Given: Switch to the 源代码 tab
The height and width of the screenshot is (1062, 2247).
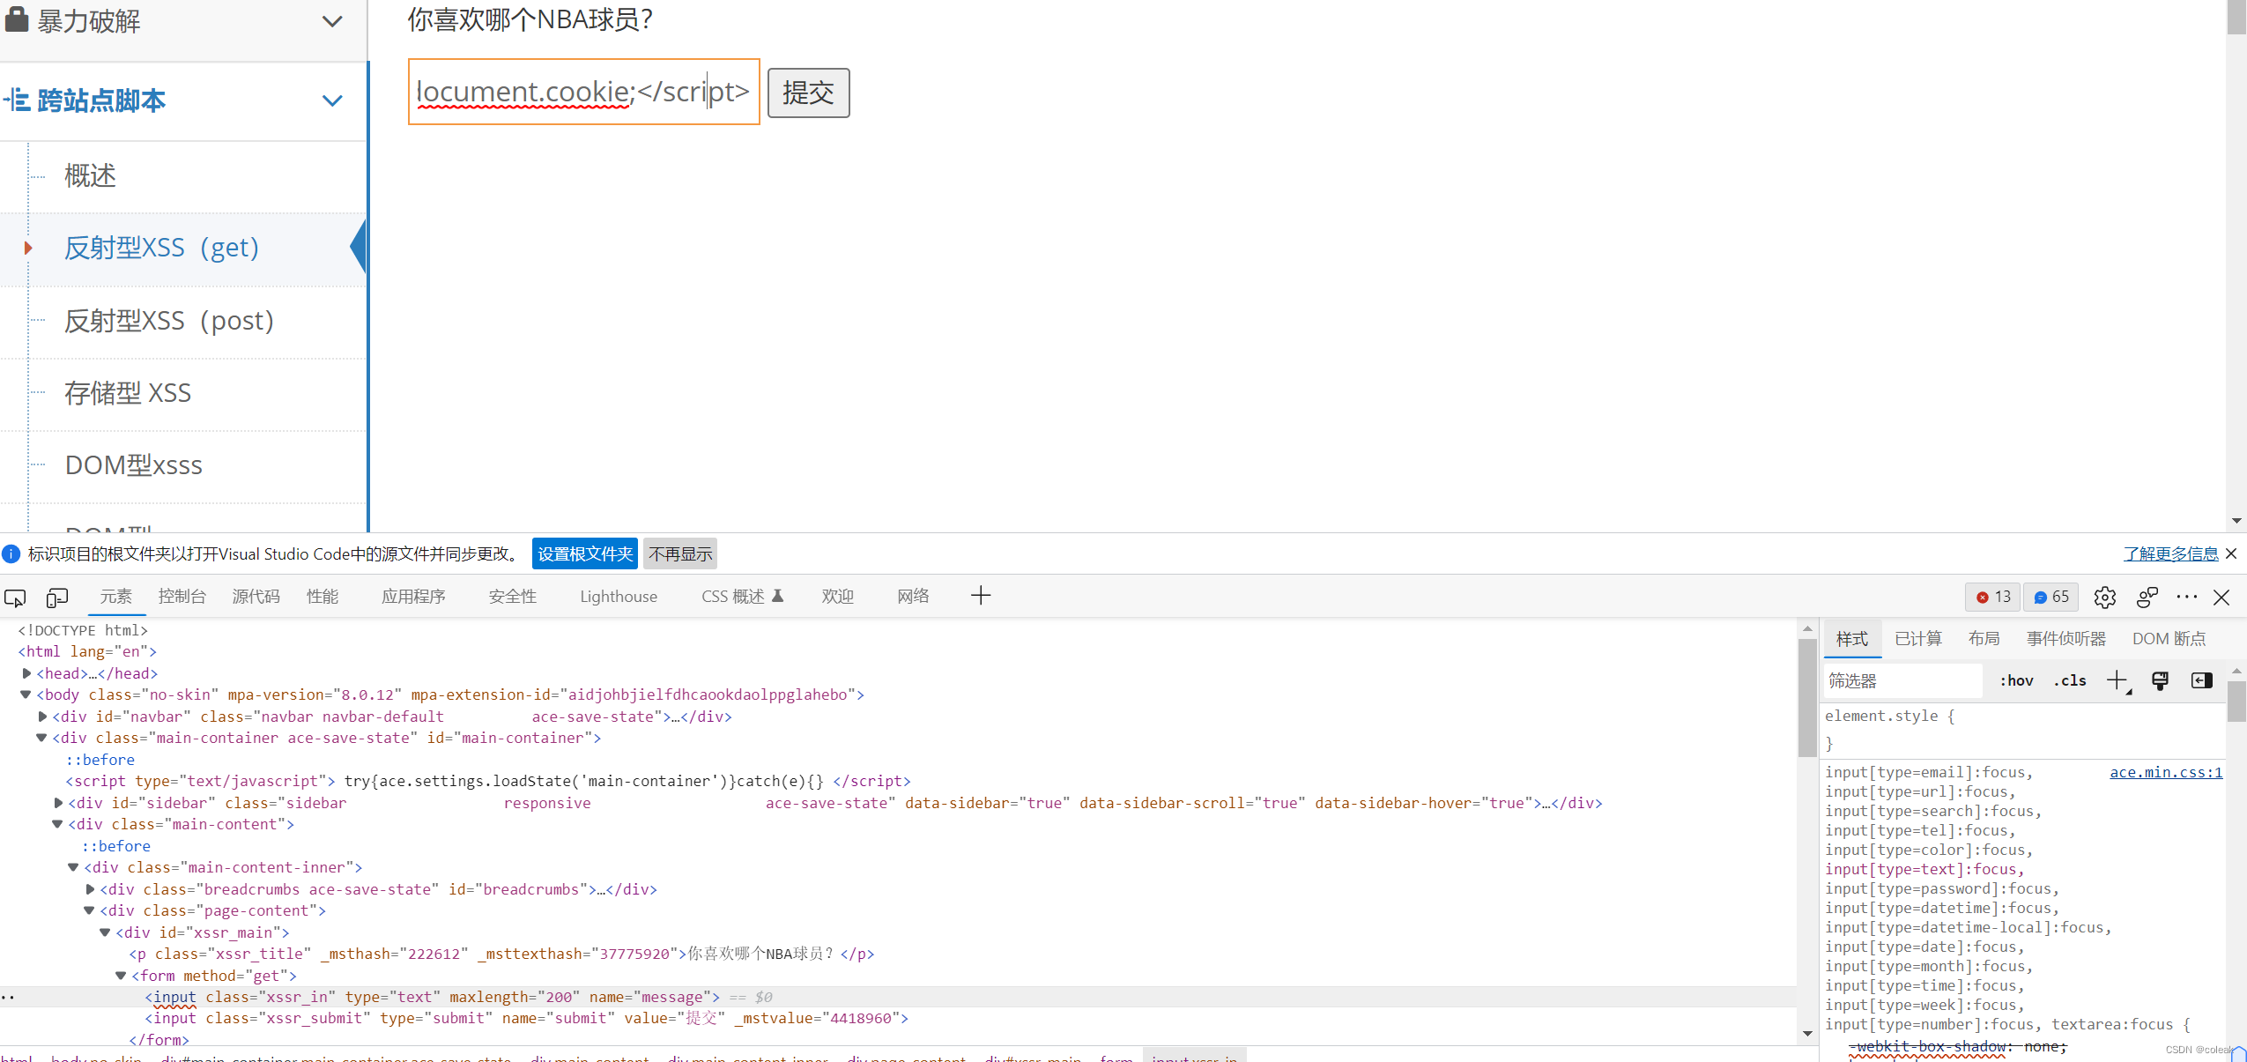Looking at the screenshot, I should (x=256, y=597).
